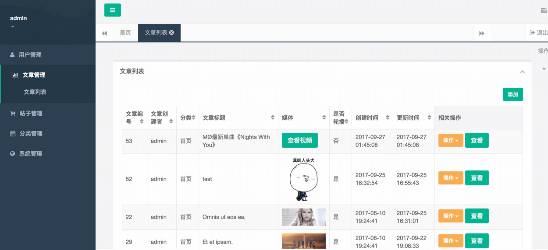
Task: Expand the admin user dropdown caret
Action: pos(13,27)
